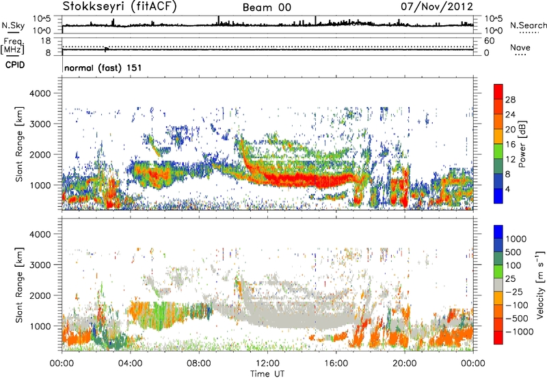Click the '08:00' time tick label
Image resolution: width=547 pixels, height=378 pixels.
(x=199, y=364)
